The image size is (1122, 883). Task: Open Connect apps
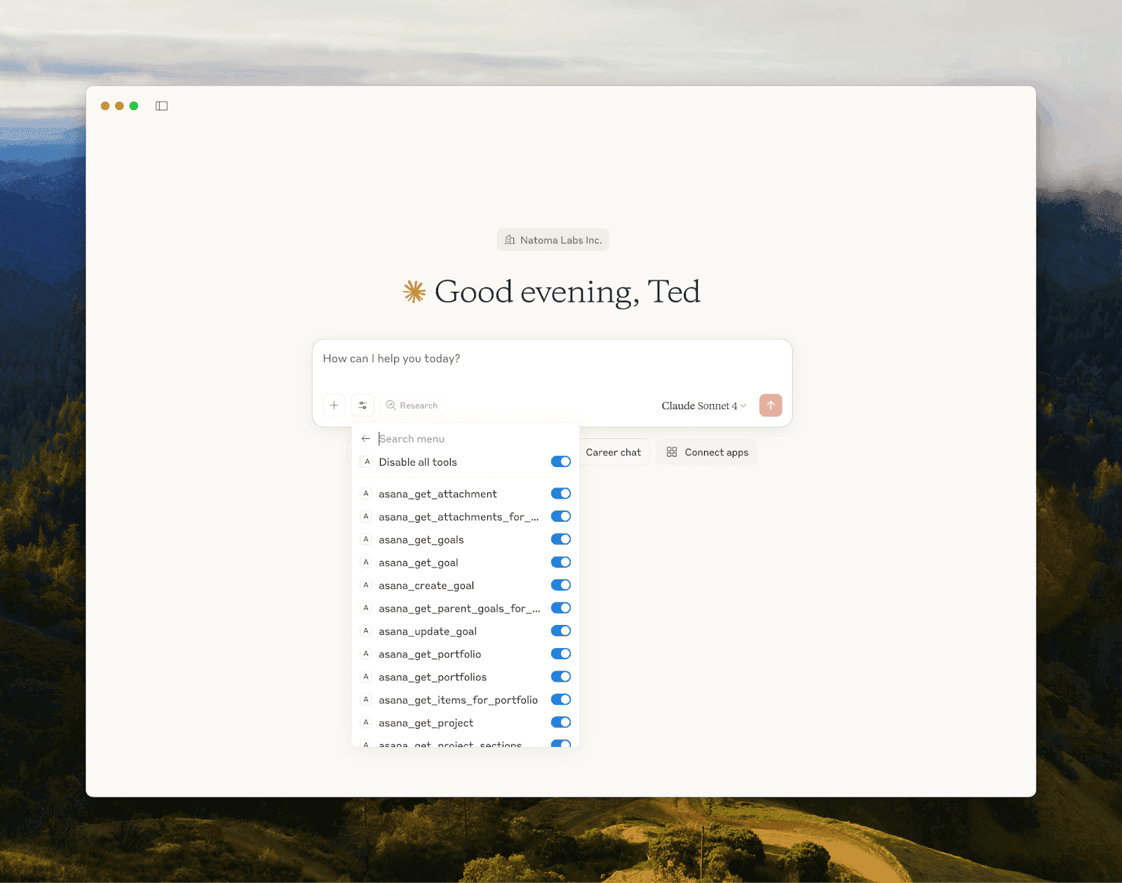tap(707, 452)
